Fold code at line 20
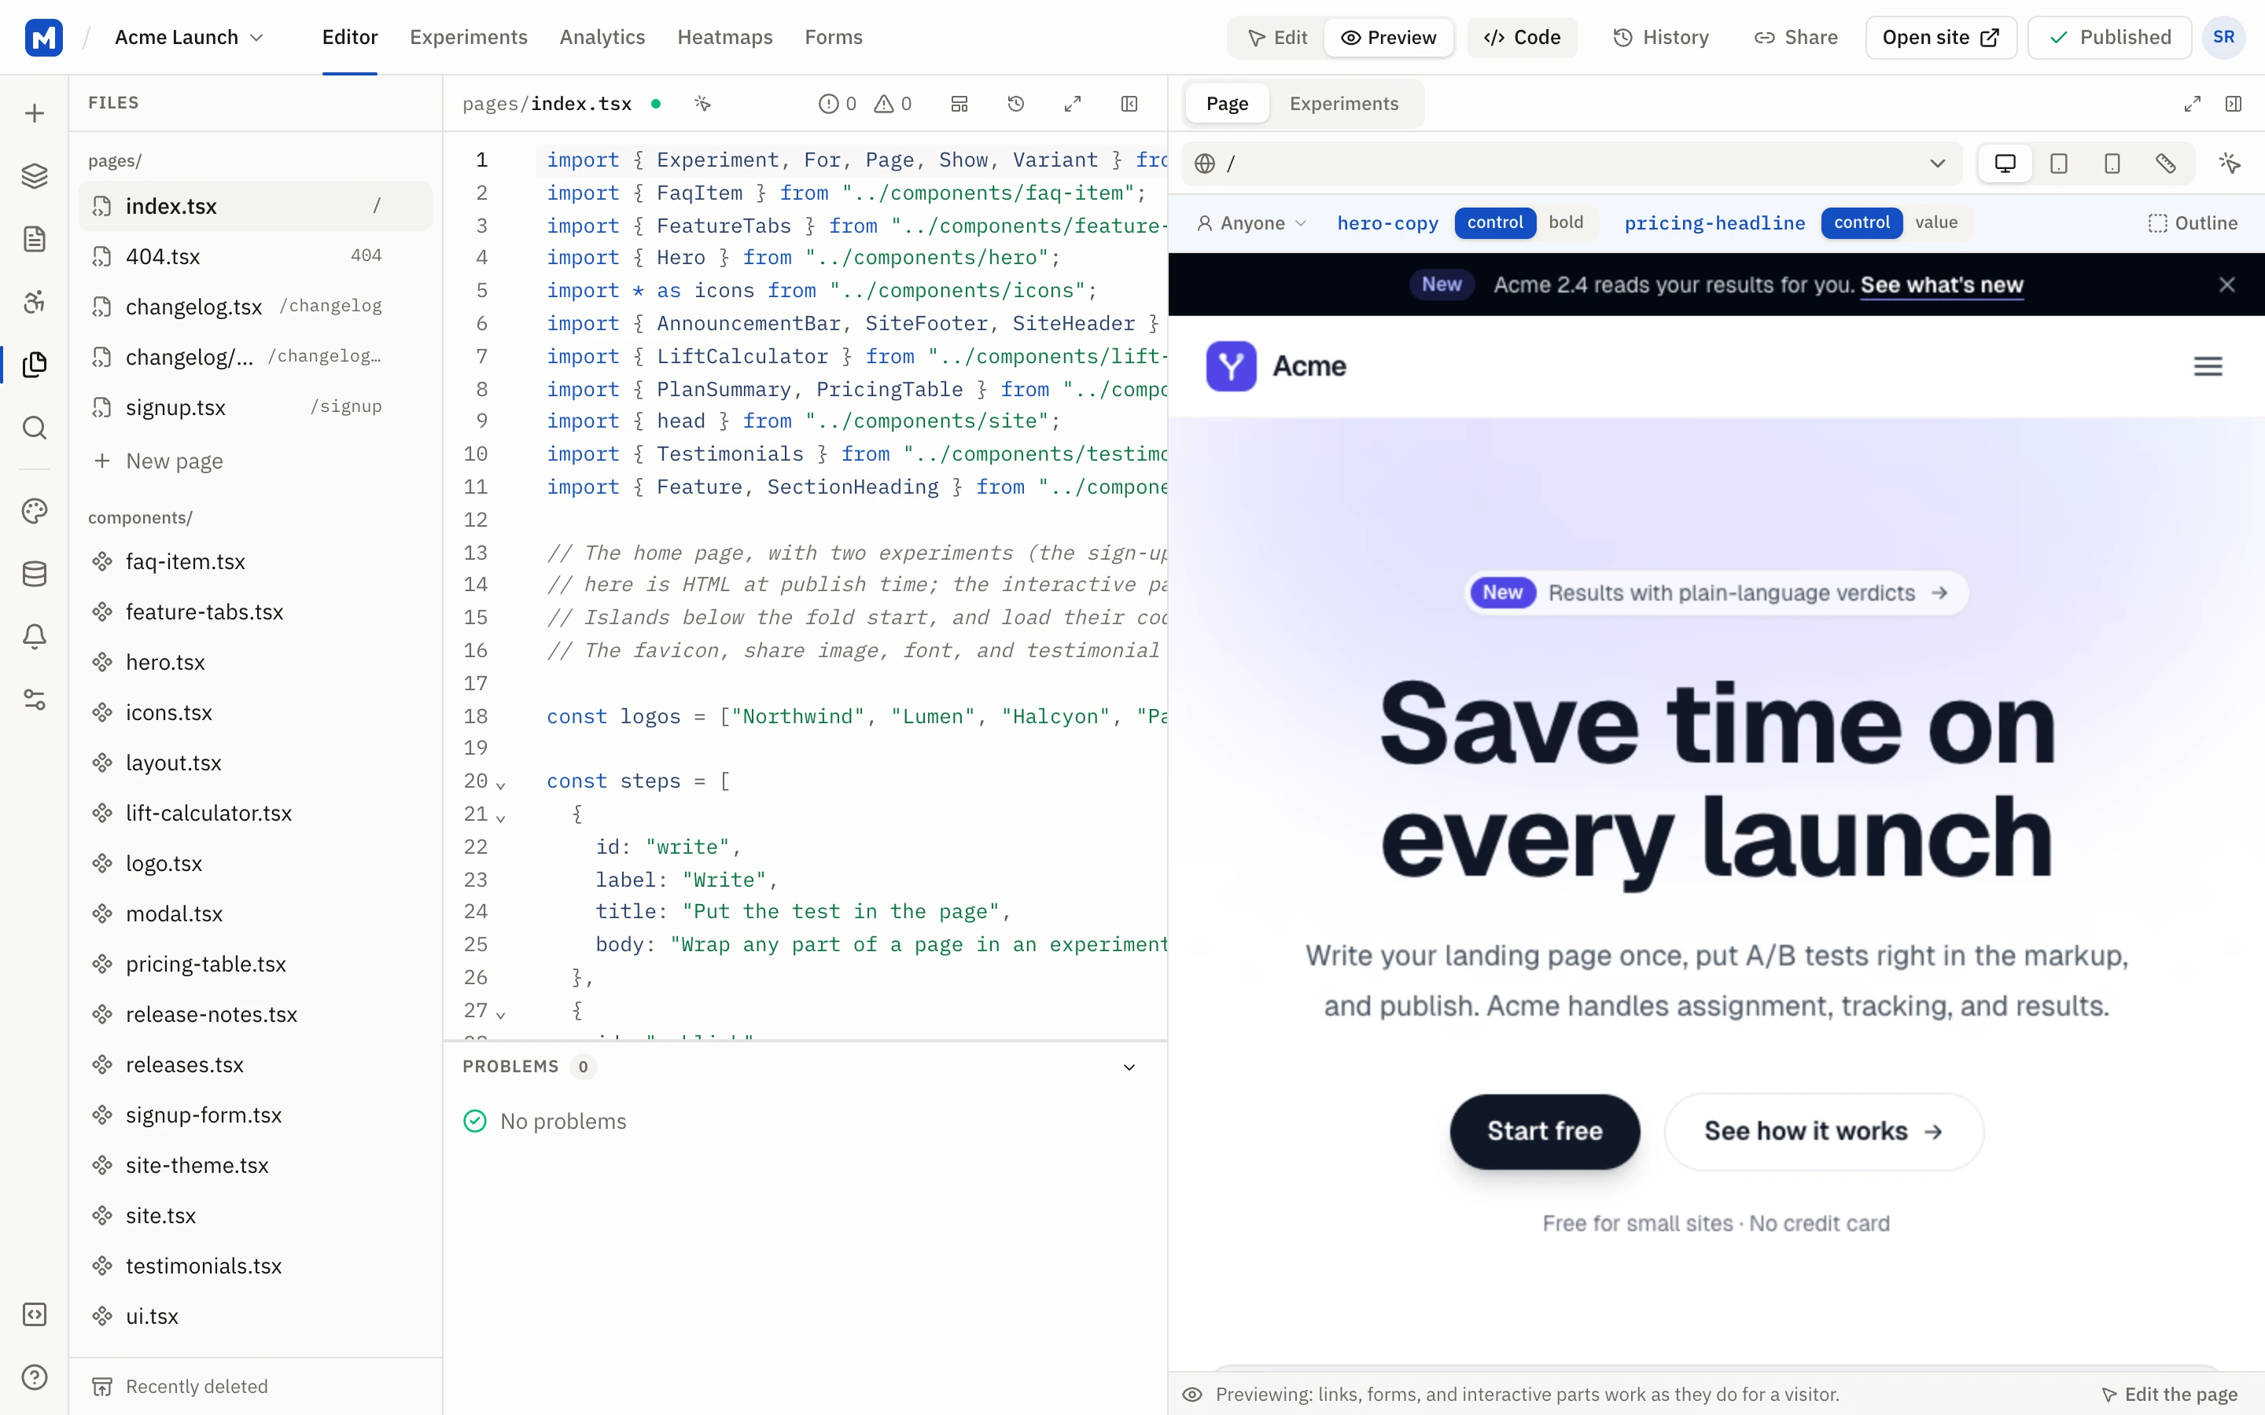Viewport: 2265px width, 1415px height. (x=501, y=785)
